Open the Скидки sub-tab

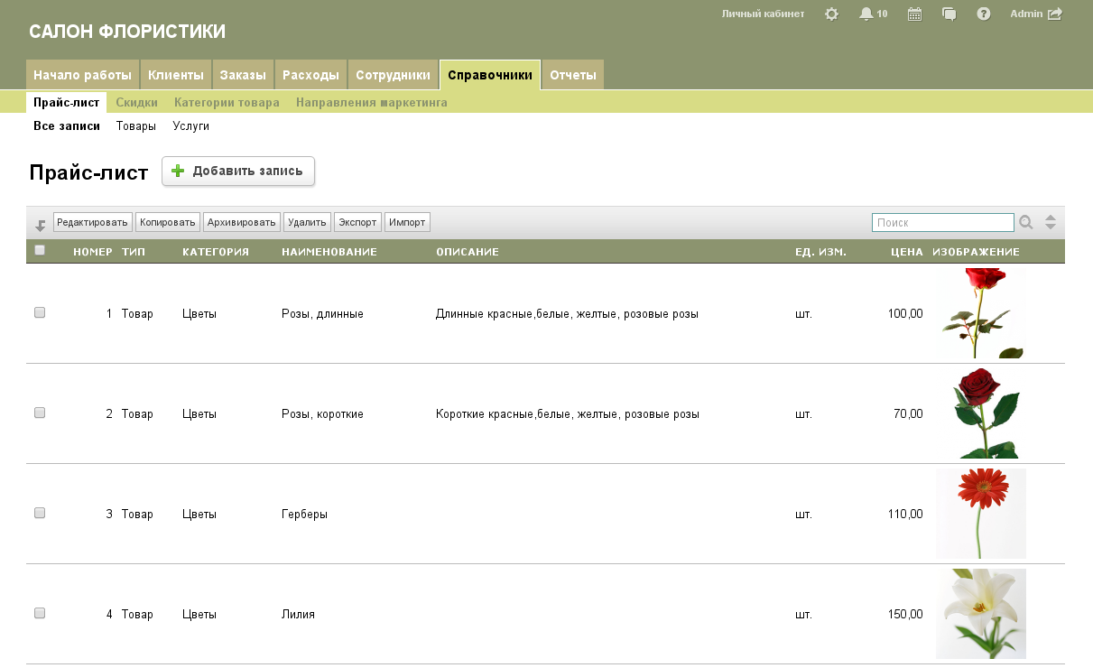point(136,103)
